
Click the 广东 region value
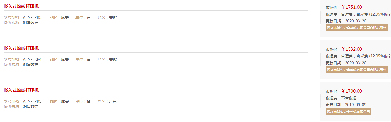[x=113, y=101]
